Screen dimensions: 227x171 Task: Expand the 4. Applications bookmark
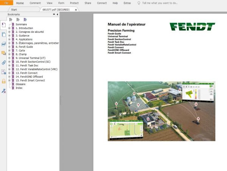[x=9, y=39]
